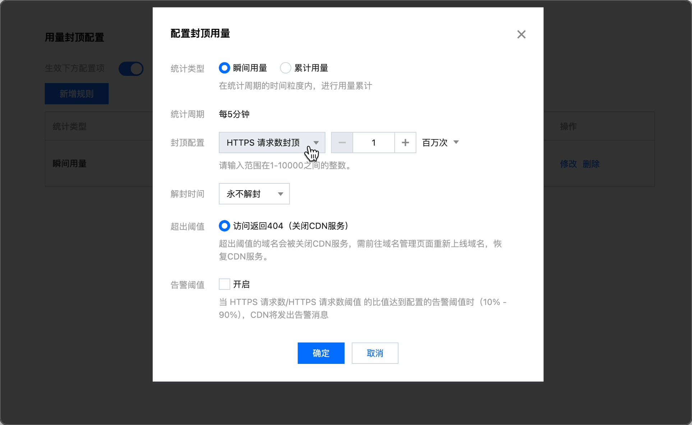Screen dimensions: 692x425
Task: Click the arrow icon of 永不解封 select
Action: coord(281,194)
